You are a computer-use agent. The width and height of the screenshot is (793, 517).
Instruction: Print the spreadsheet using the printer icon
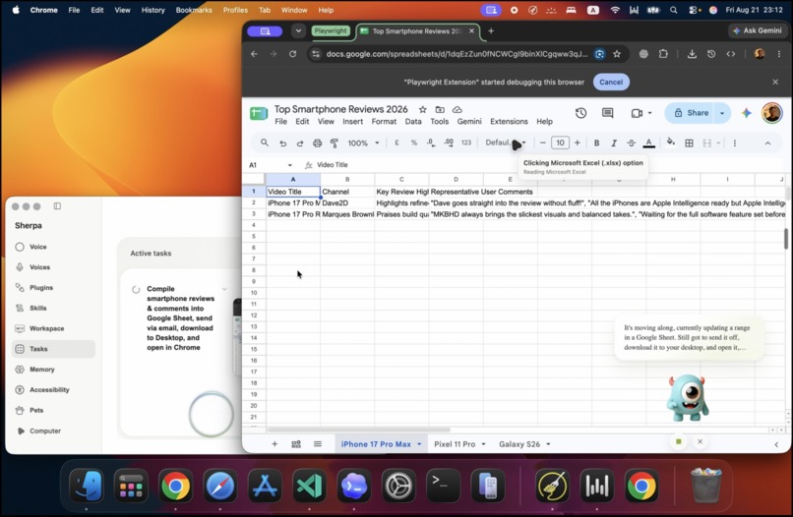317,144
